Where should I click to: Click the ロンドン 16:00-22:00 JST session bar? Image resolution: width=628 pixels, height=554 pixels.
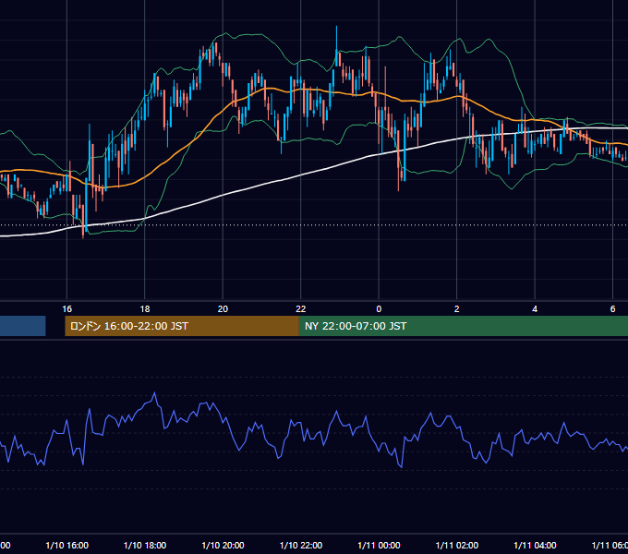182,326
